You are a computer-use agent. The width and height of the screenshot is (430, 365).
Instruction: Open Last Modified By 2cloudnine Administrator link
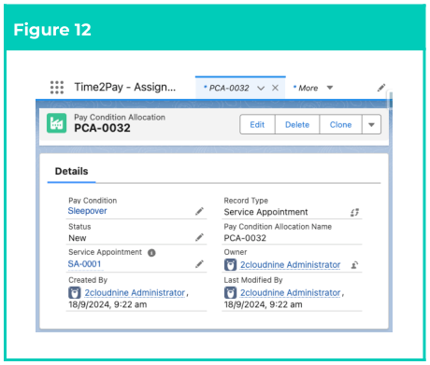290,293
